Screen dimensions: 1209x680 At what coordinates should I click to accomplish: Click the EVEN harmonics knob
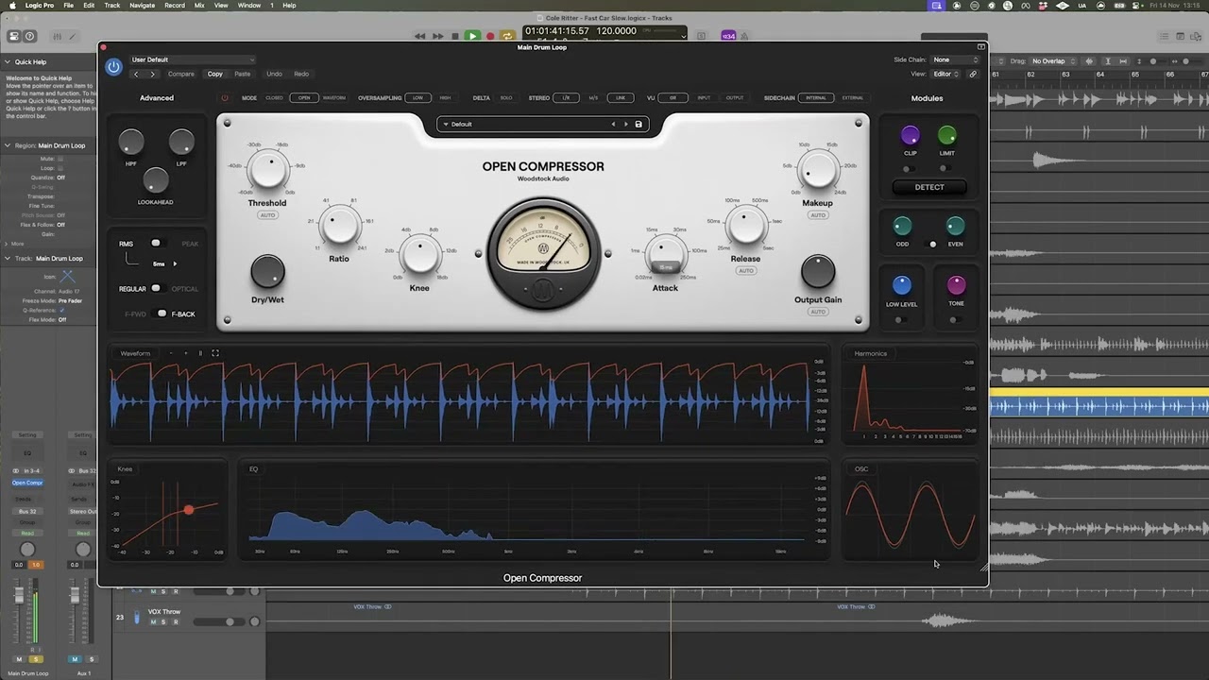pos(955,226)
